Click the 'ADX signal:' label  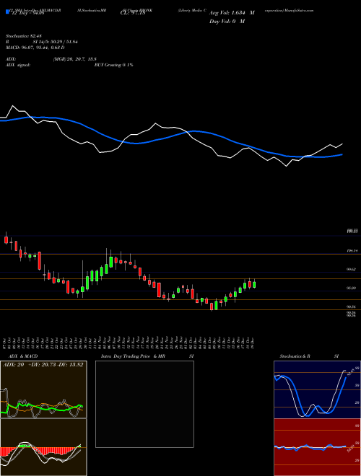click(18, 65)
